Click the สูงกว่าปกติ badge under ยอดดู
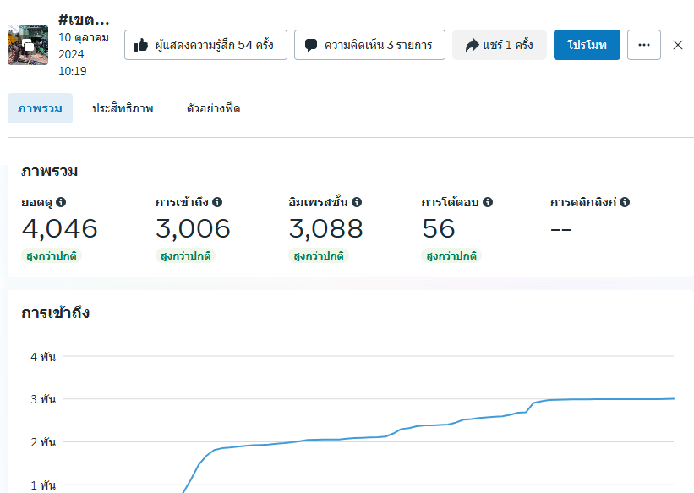694x493 pixels. point(52,255)
